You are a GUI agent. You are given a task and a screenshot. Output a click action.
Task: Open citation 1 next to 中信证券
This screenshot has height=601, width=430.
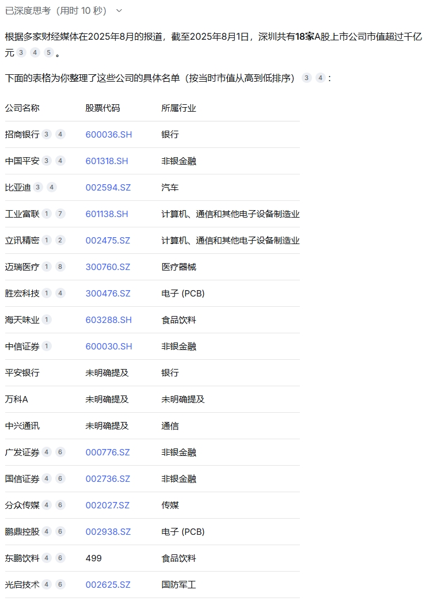pos(47,346)
